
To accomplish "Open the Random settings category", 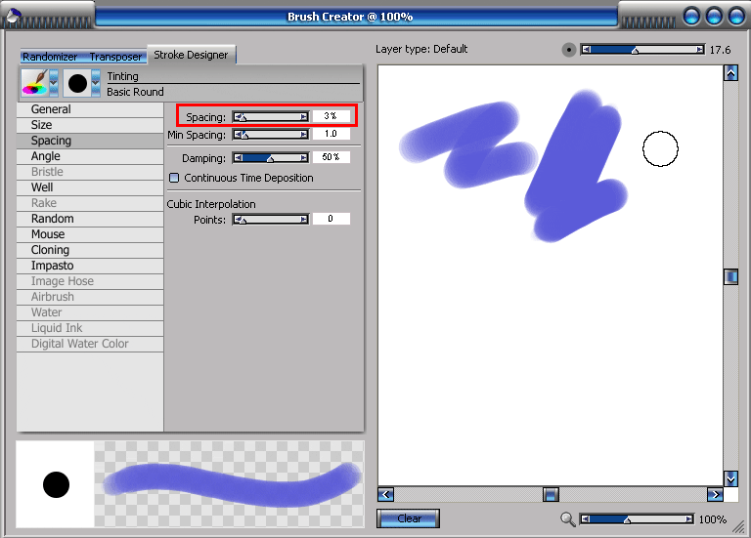I will (x=90, y=219).
